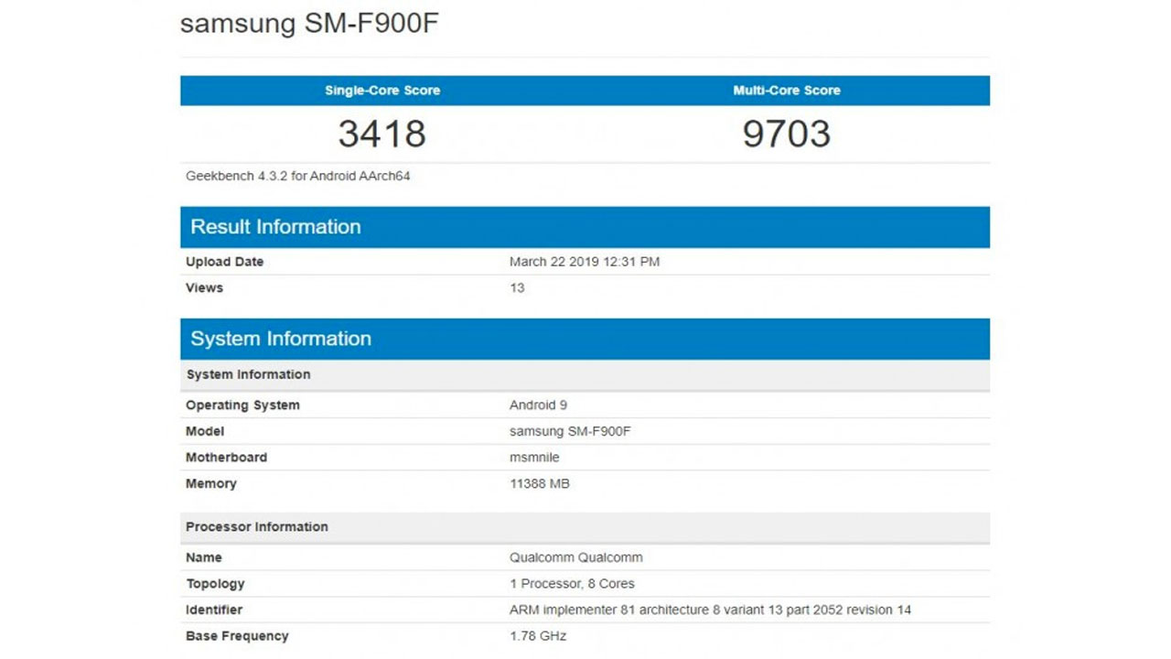Select the value Qualcomm Qualcomm

(576, 557)
